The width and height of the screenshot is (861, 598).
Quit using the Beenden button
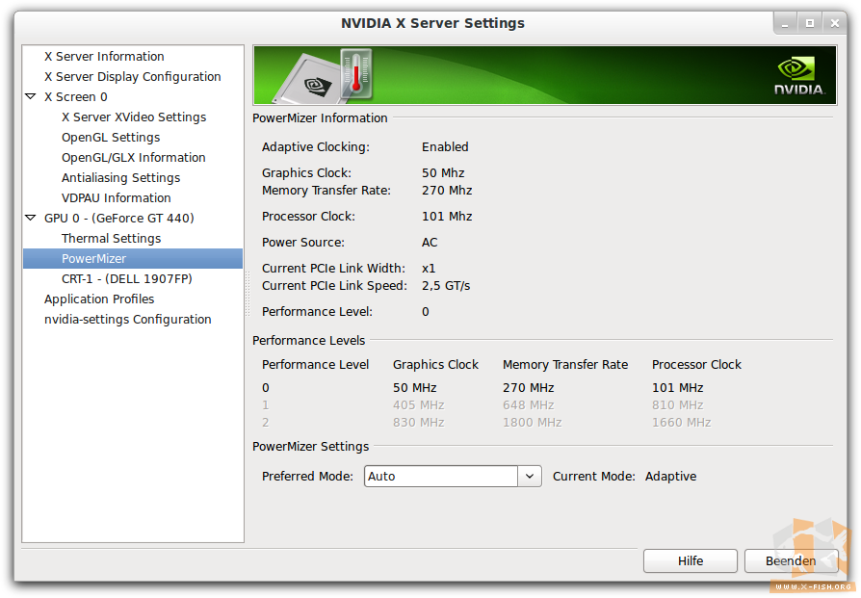[792, 560]
